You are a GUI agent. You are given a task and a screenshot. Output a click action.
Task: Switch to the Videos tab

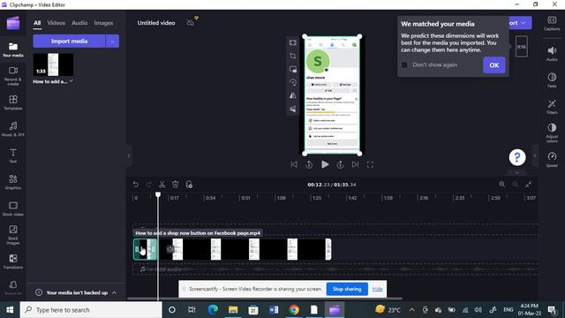pos(56,23)
